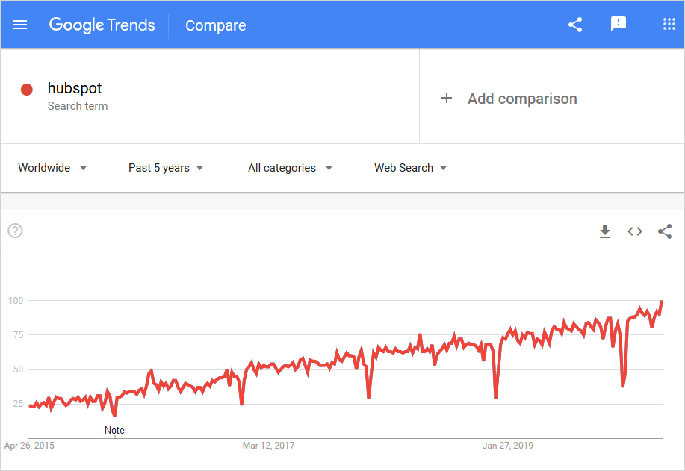
Task: Click the embed code icon
Action: point(635,231)
